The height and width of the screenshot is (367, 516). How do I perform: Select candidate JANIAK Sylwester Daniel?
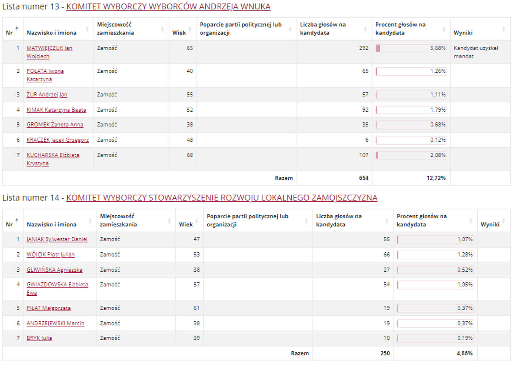click(x=57, y=239)
